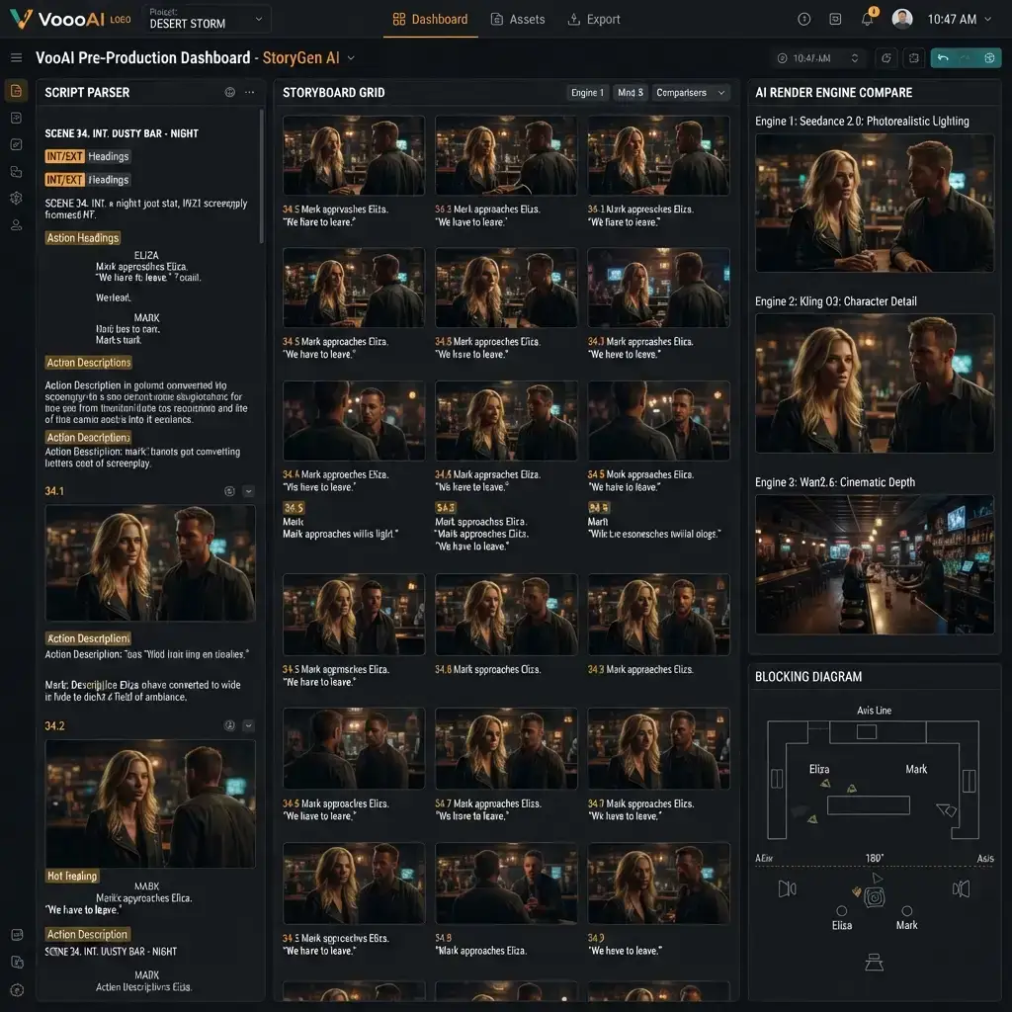Click the SCENE 34. INT. DUSTY BAR - NIGHT heading
The image size is (1012, 1012).
tap(122, 133)
